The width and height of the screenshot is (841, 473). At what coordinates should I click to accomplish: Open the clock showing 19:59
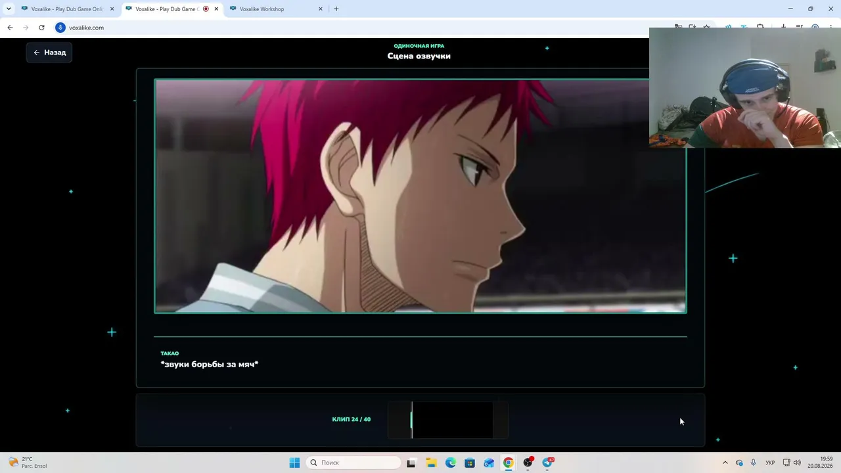point(820,462)
